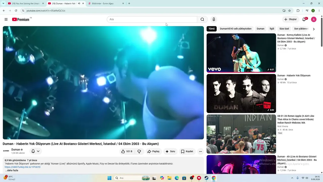Open Chrome media controls icon

pyautogui.click(x=307, y=11)
